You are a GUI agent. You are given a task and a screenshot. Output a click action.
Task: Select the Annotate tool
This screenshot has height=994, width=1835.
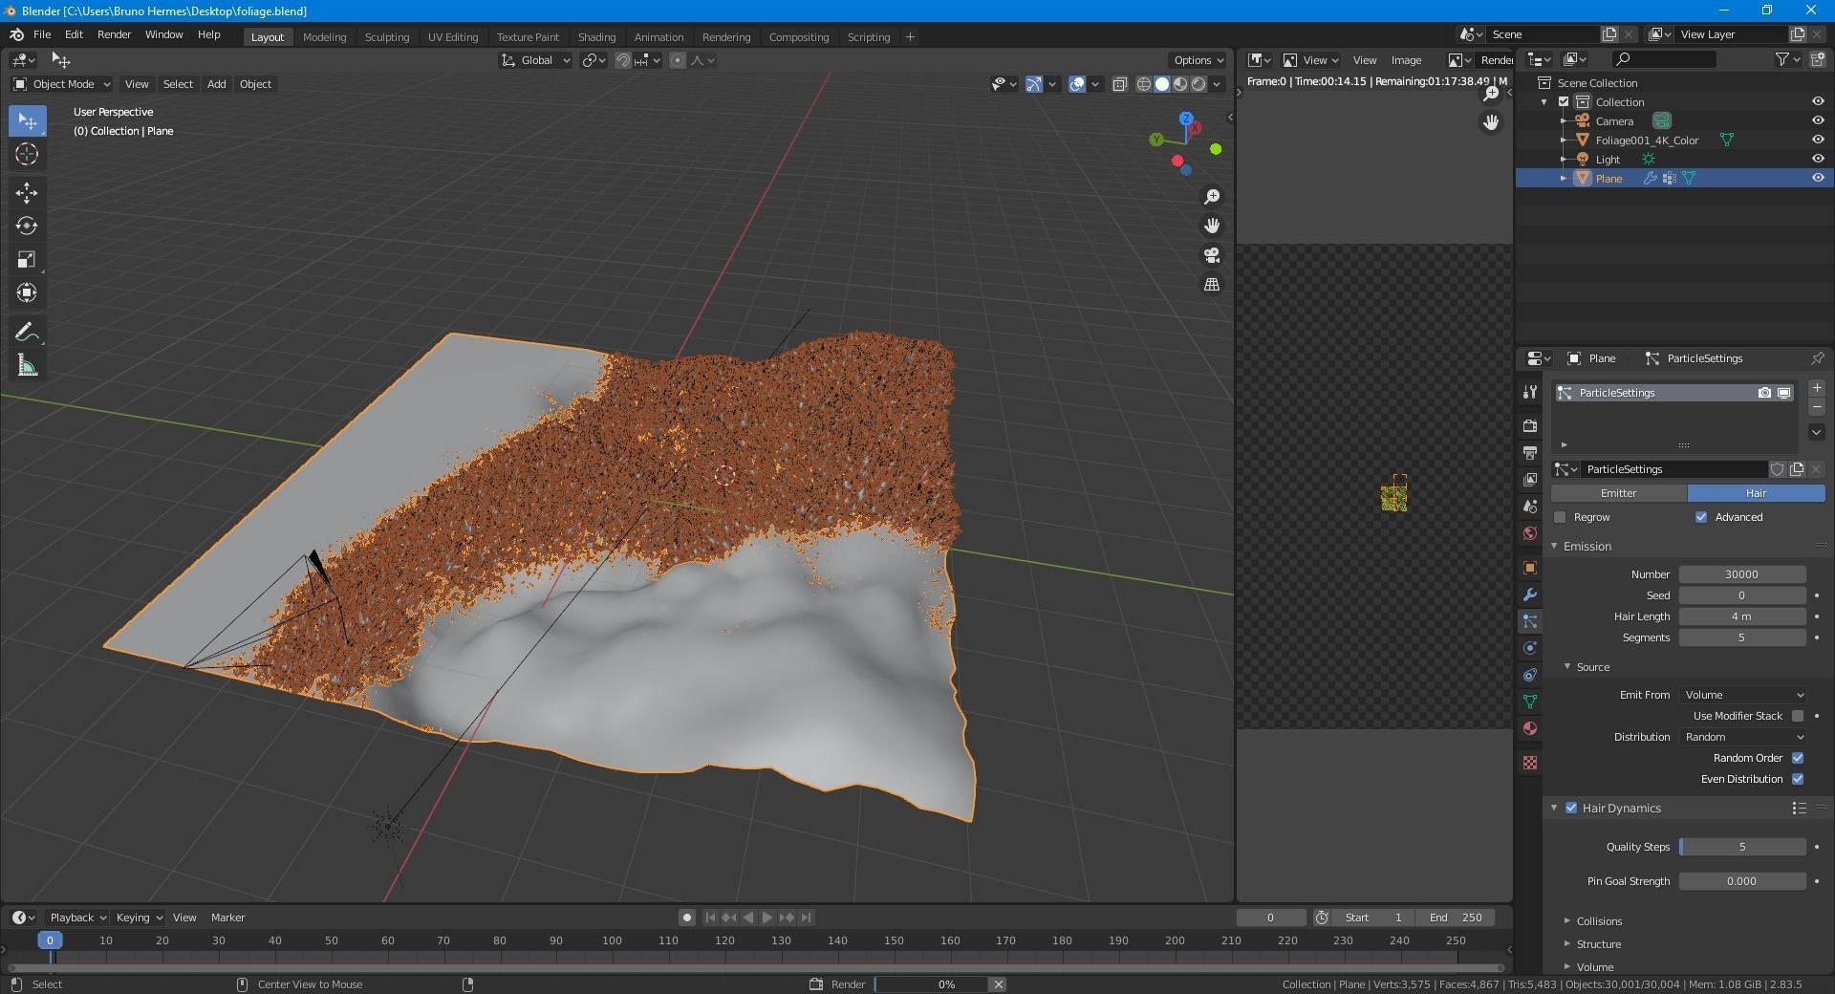(27, 332)
